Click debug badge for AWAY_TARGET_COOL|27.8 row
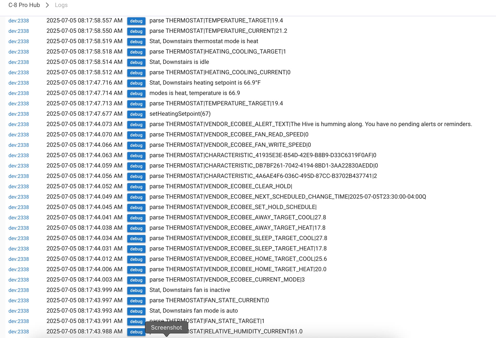Viewport: 496px width, 338px height. 136,218
